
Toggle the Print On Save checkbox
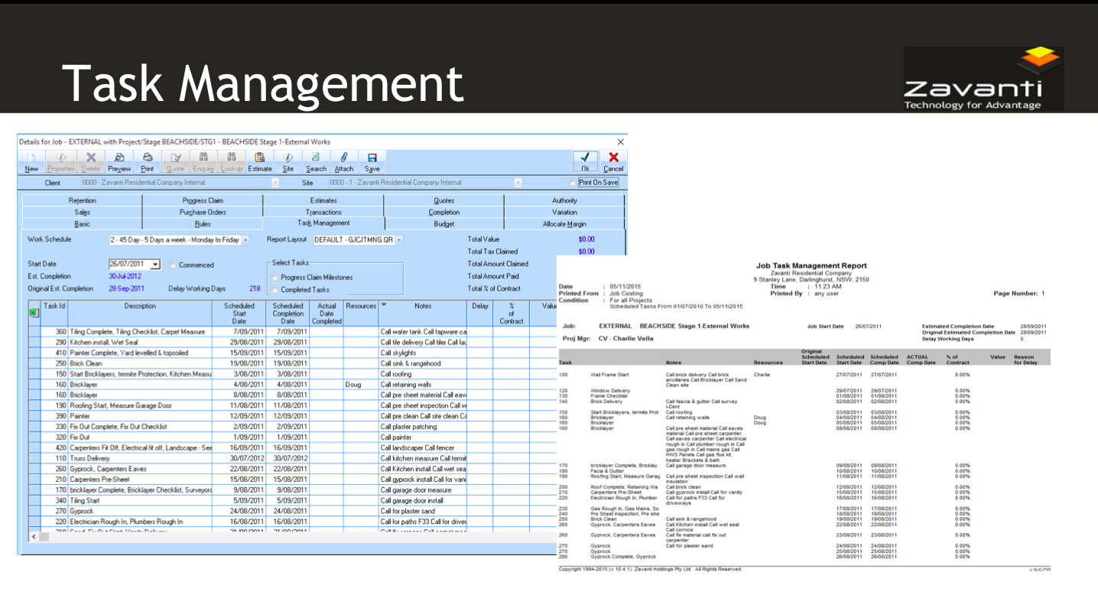pos(573,183)
